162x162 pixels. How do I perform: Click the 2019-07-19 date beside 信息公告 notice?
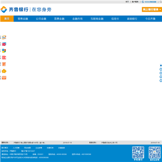(155, 143)
